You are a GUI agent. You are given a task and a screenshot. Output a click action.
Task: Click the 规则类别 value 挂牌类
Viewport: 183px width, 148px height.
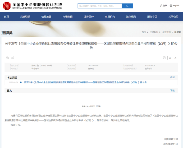click(x=91, y=69)
